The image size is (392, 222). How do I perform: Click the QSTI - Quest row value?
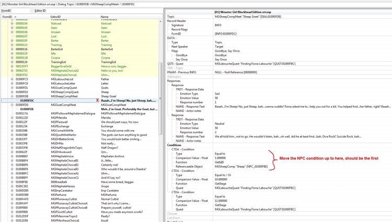[x=255, y=64]
